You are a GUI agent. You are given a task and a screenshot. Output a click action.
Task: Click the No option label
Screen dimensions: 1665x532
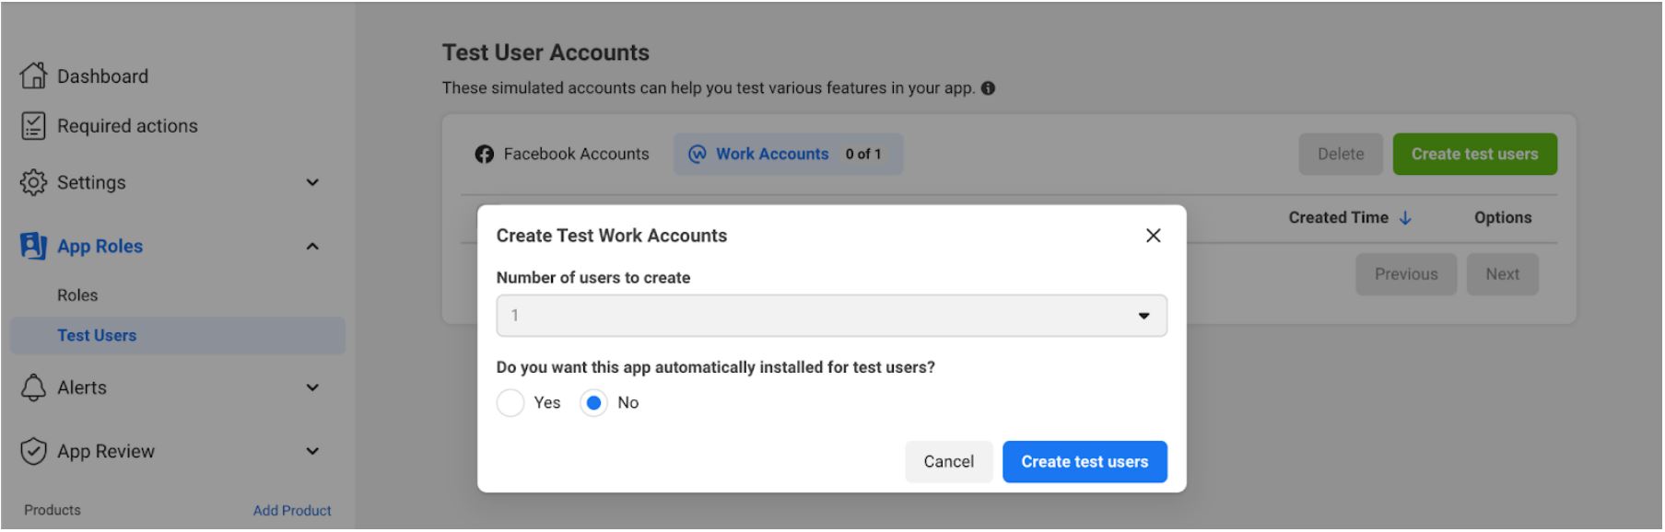[628, 403]
